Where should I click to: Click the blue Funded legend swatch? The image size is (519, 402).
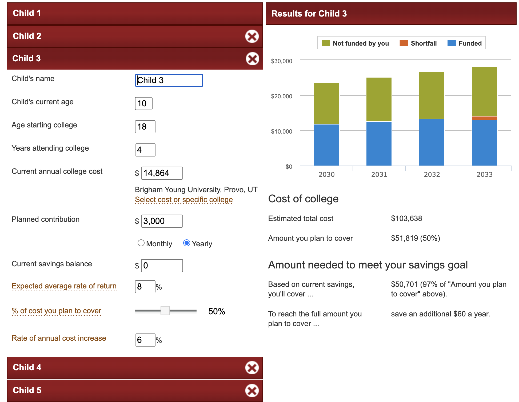[x=452, y=43]
